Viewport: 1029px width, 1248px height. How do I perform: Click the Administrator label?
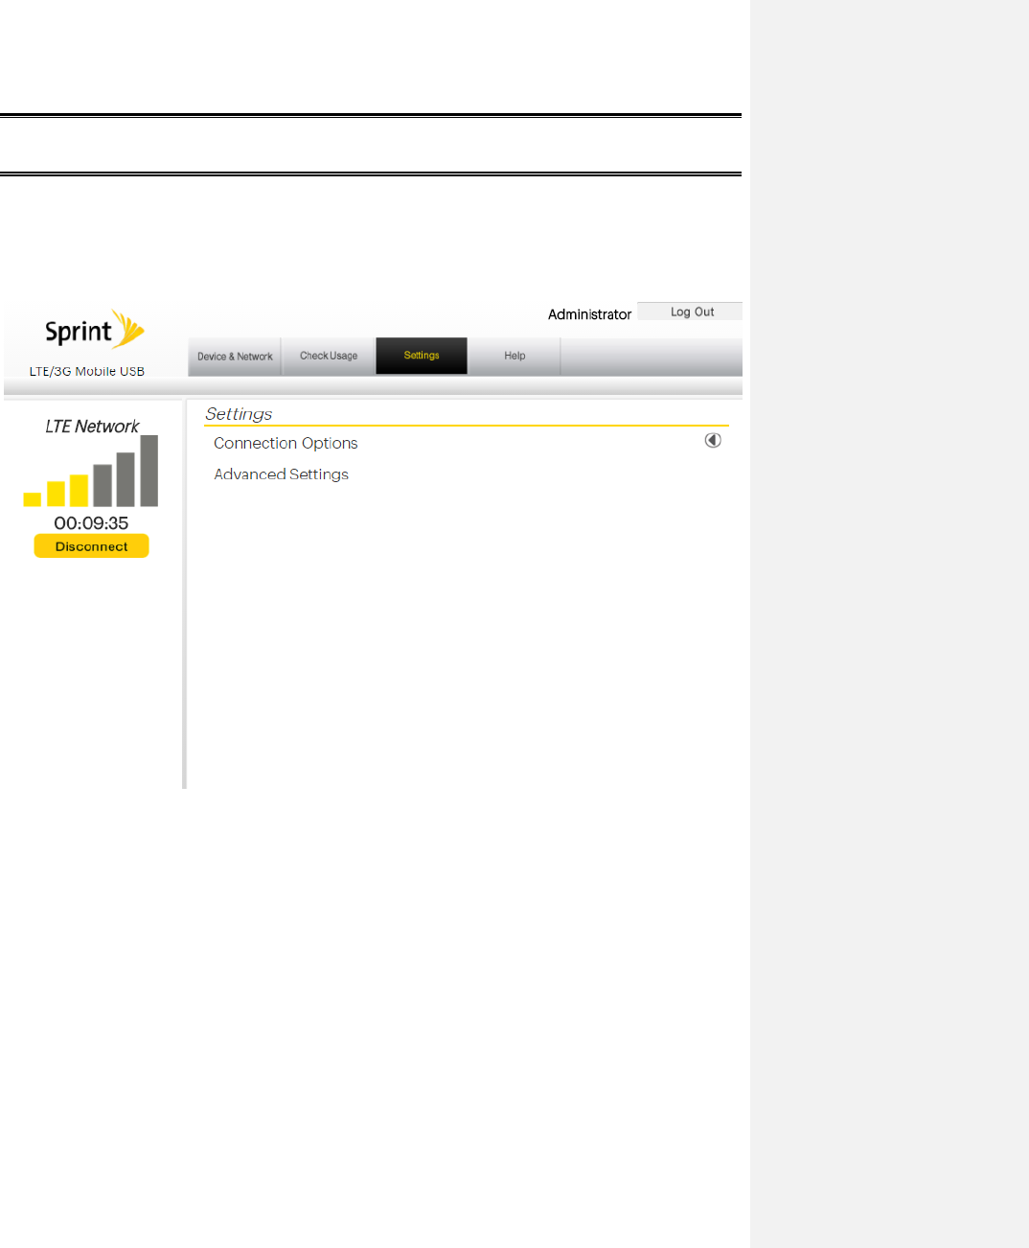point(589,314)
